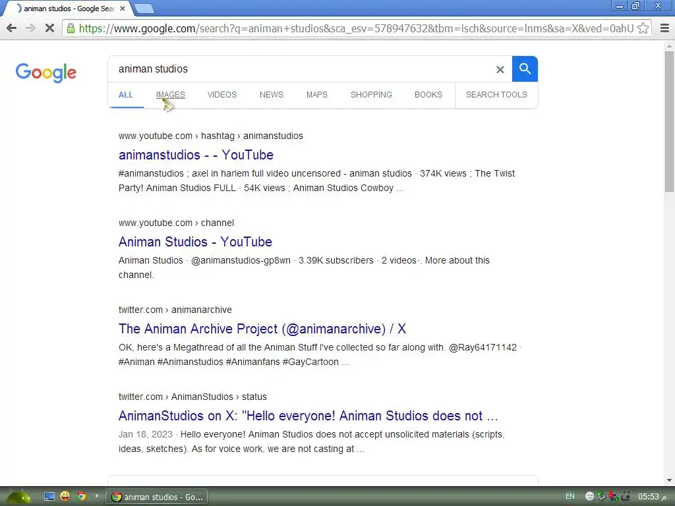675x506 pixels.
Task: Click the green padlock security icon
Action: tap(71, 28)
